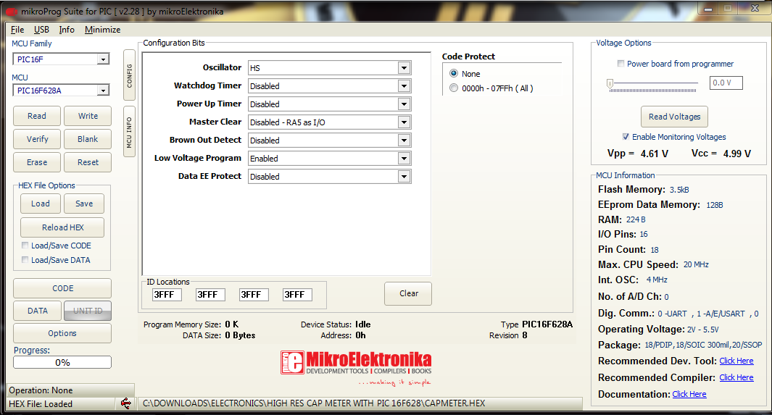Open the MCU PIC16F628A dropdown
The width and height of the screenshot is (772, 415).
103,91
